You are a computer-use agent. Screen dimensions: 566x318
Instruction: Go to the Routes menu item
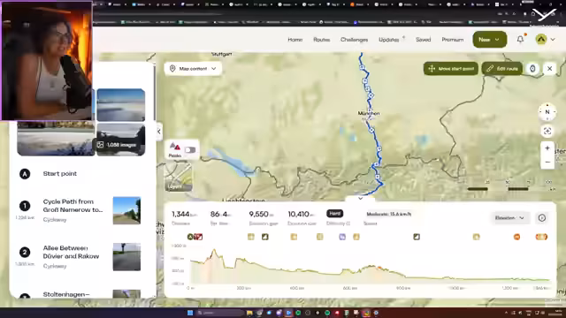(x=321, y=39)
